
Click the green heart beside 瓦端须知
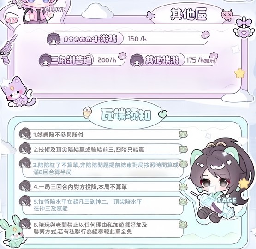163,114
